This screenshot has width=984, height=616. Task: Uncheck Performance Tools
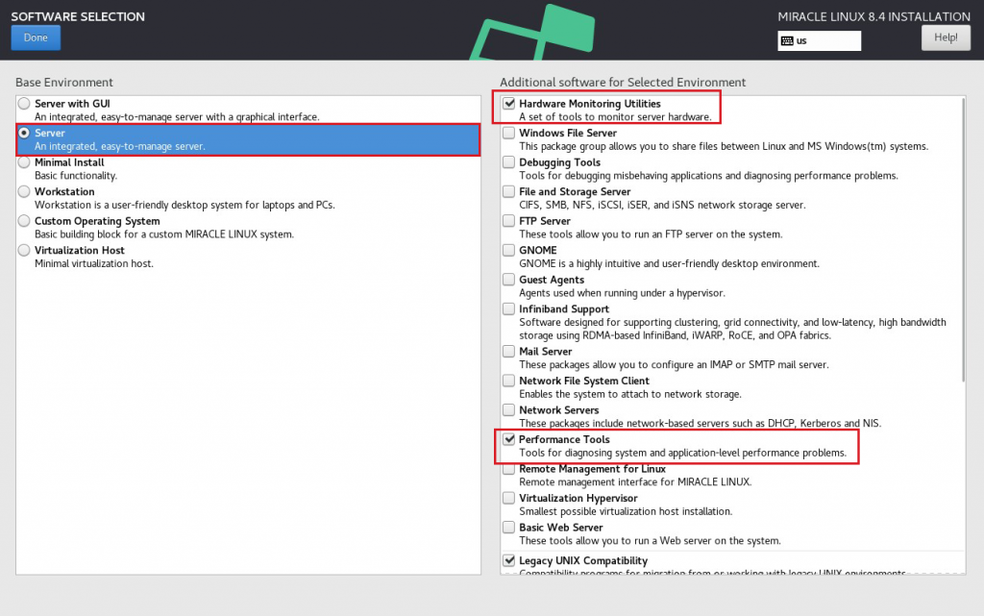[x=508, y=439]
